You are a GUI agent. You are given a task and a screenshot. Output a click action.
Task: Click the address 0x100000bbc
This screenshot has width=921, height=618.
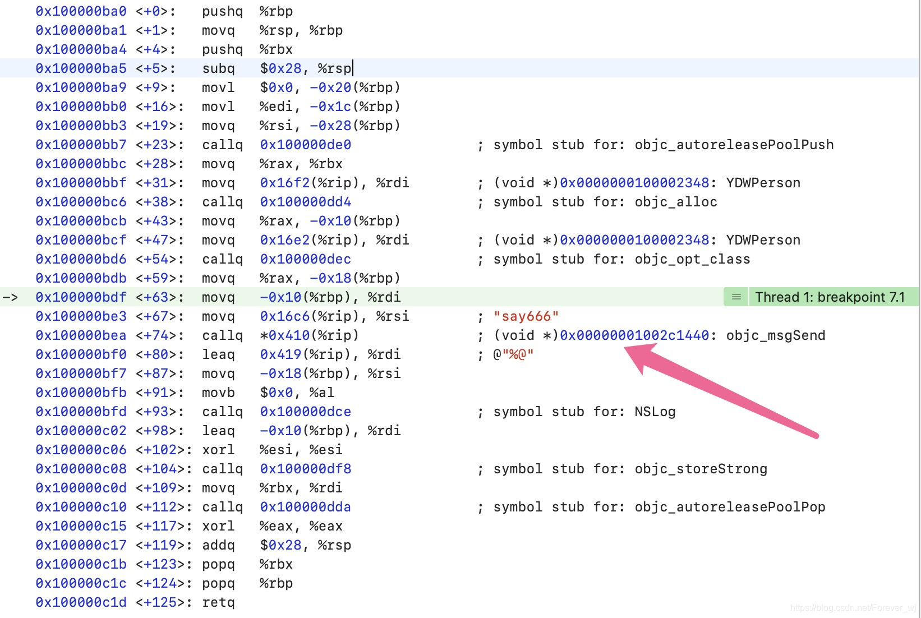click(81, 164)
